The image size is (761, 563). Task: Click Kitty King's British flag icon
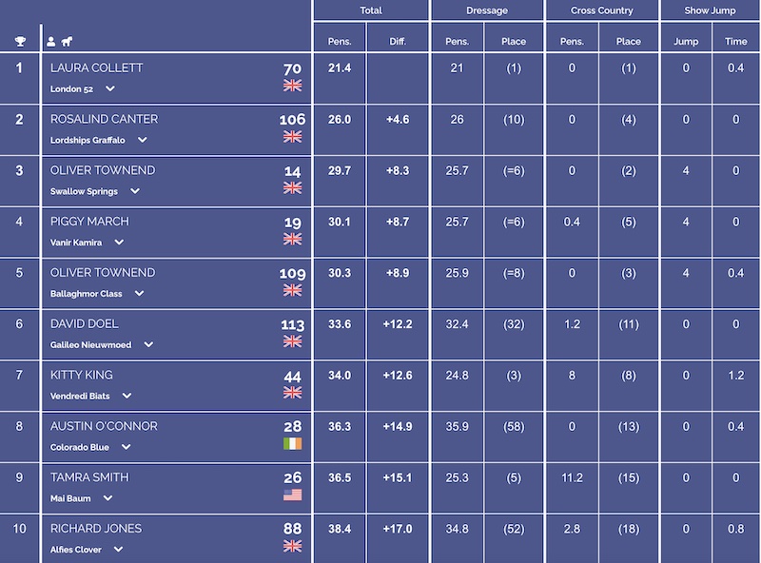[x=293, y=392]
